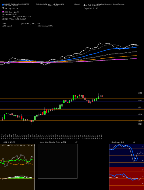Click the last red candlestick on the chart
Viewport: 144px width, 190px height.
click(x=102, y=96)
